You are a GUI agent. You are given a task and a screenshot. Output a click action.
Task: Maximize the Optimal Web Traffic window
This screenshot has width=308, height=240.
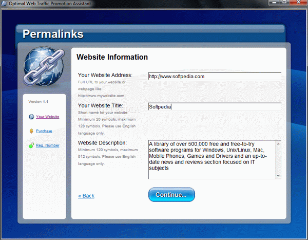tap(284, 3)
